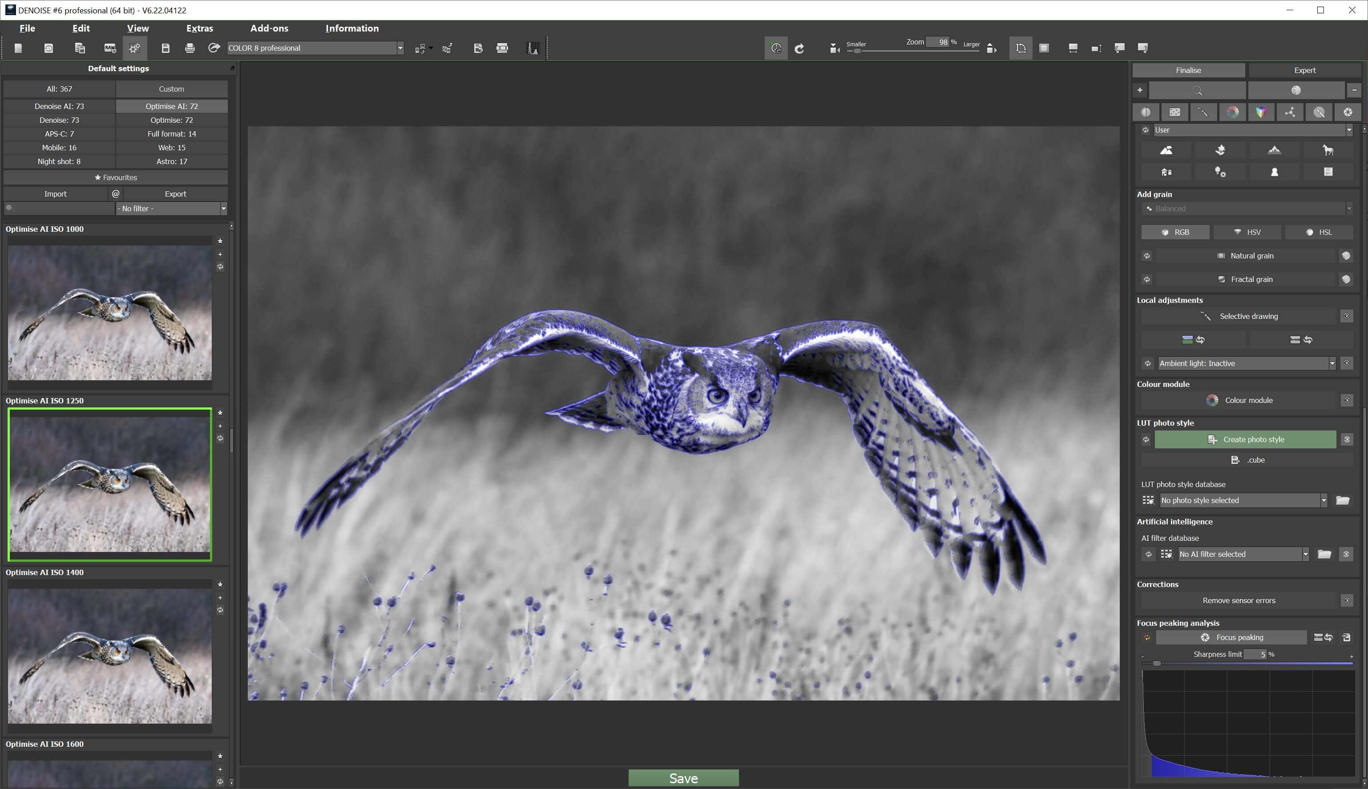The width and height of the screenshot is (1368, 789).
Task: Toggle Fractal grain activation circle
Action: click(x=1346, y=279)
